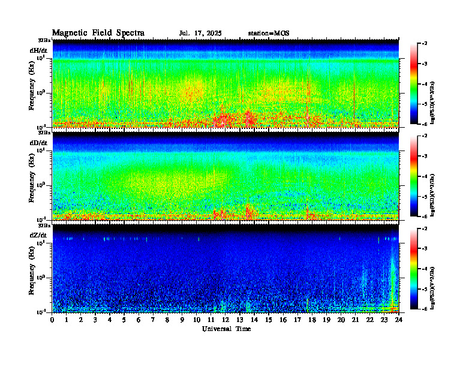Click the hour 14 tick label
Viewport: 475px width, 367px height.
pos(254,320)
